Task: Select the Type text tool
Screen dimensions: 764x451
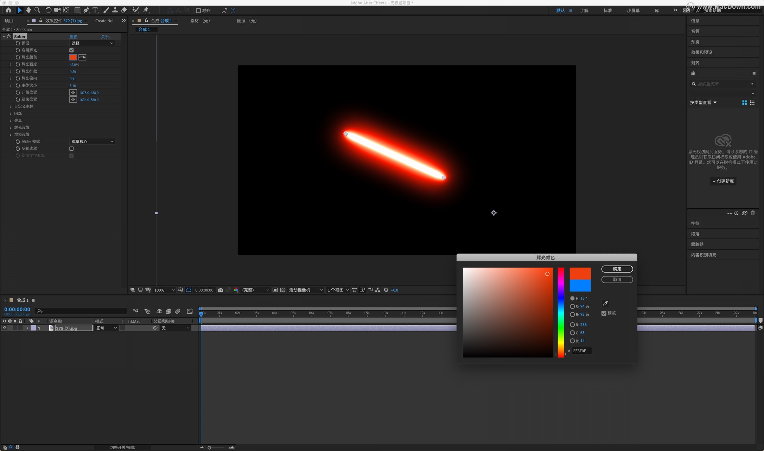Action: pos(95,10)
